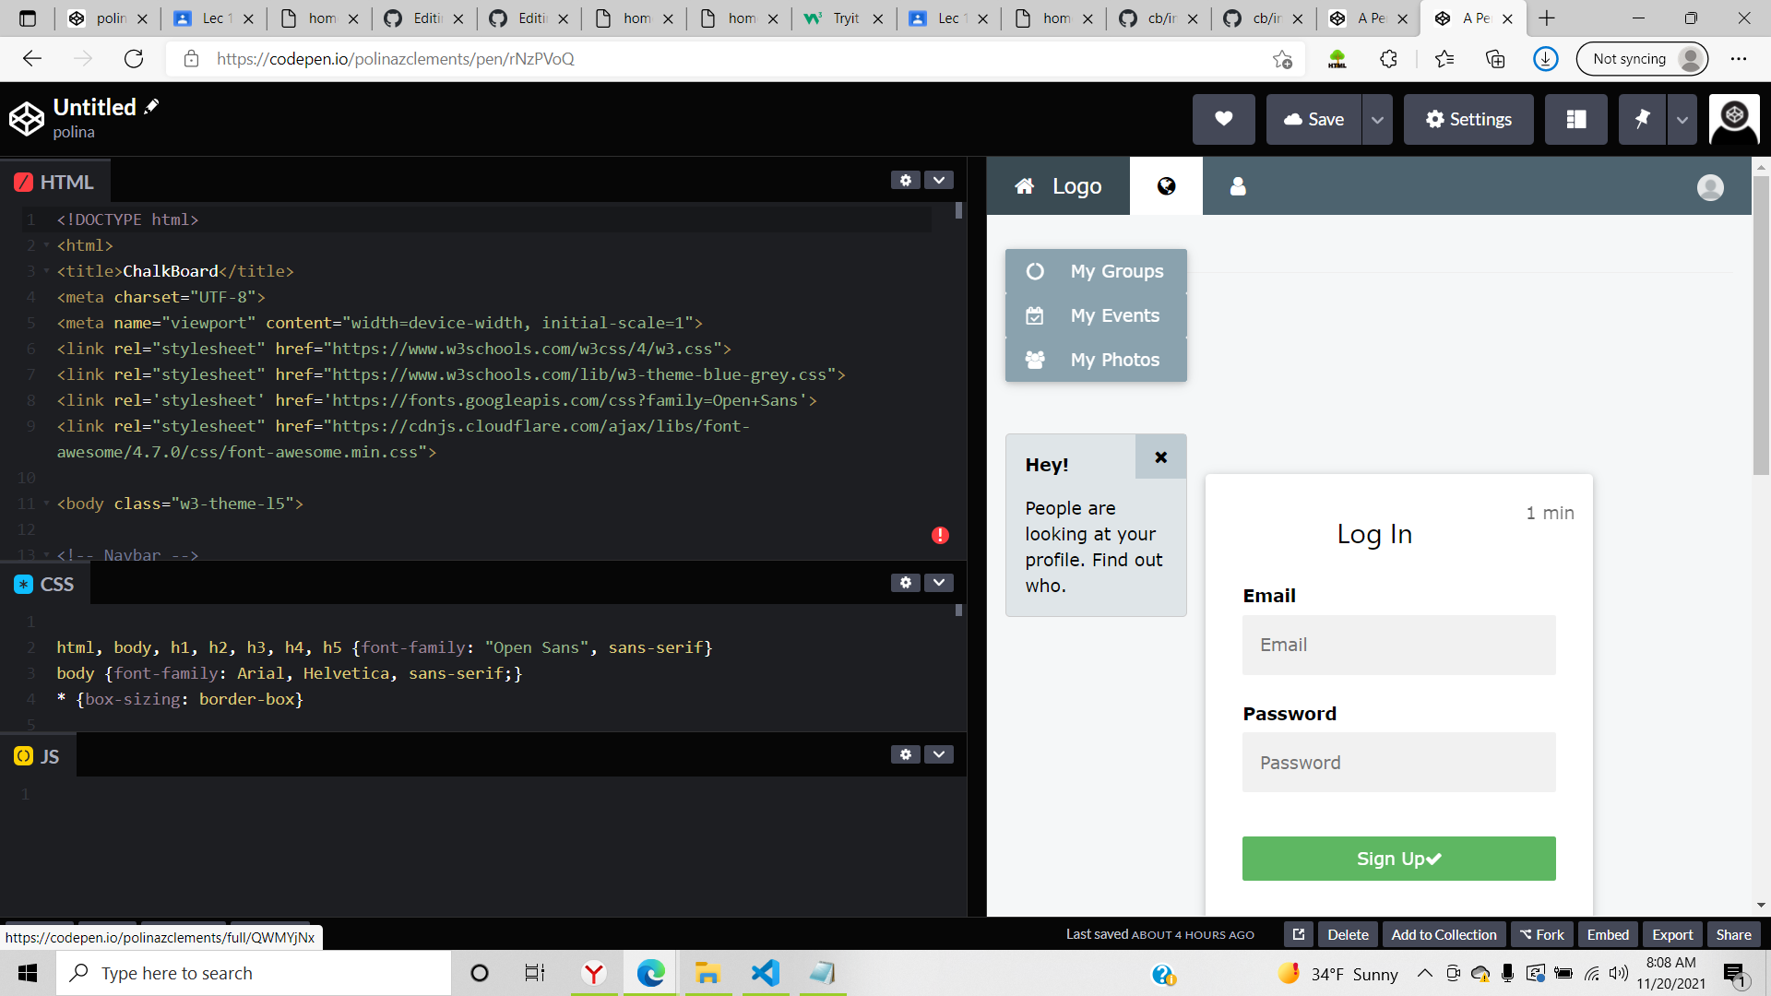Screen dimensions: 1771x996
Task: Click the change view layout icon
Action: (1576, 119)
